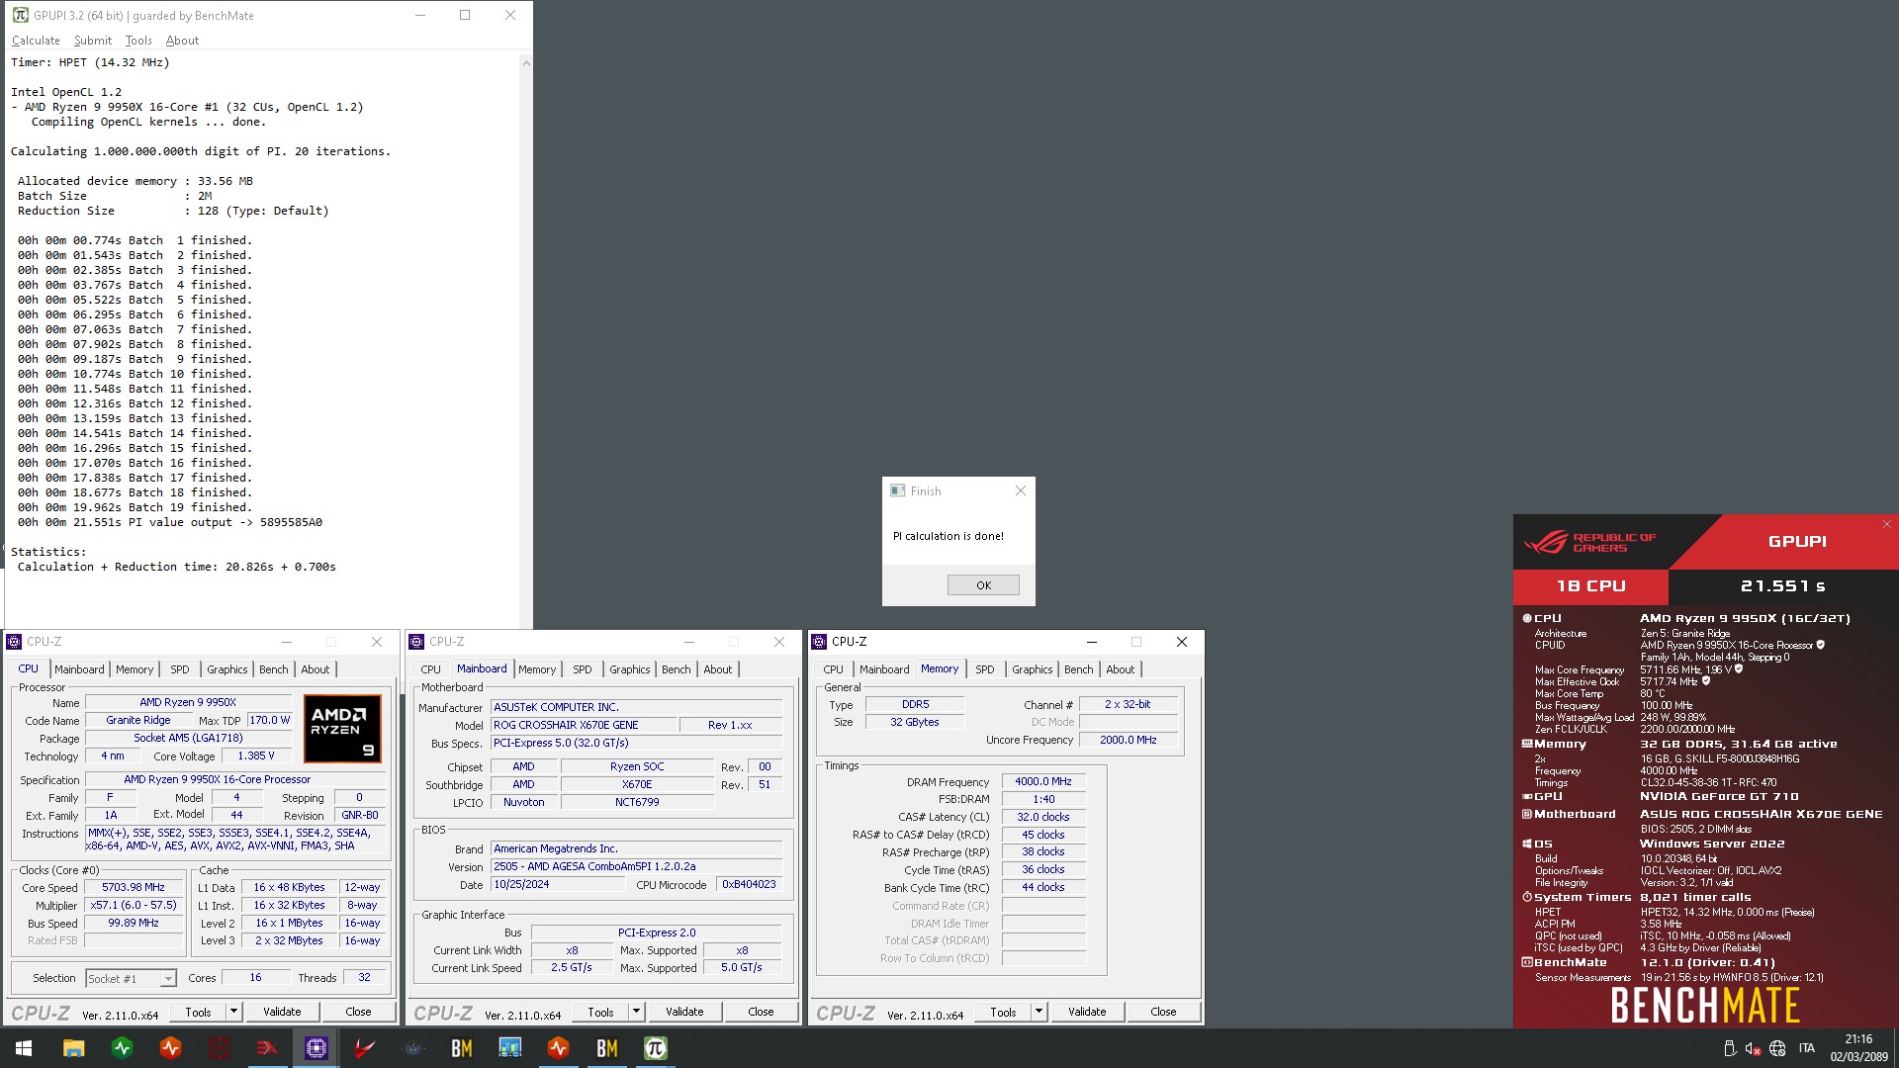Open the red double-arrow taskbar icon
Image resolution: width=1899 pixels, height=1068 pixels.
(267, 1048)
